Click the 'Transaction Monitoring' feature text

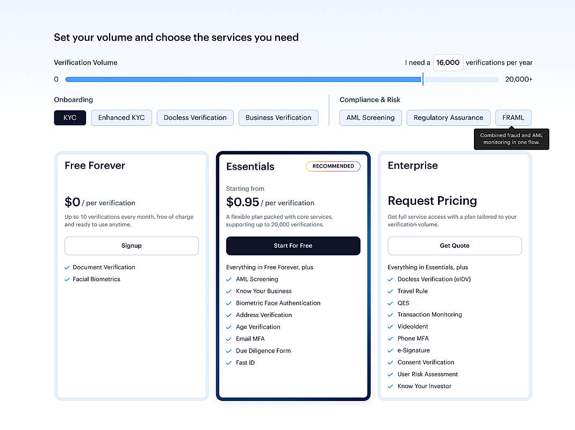click(429, 314)
